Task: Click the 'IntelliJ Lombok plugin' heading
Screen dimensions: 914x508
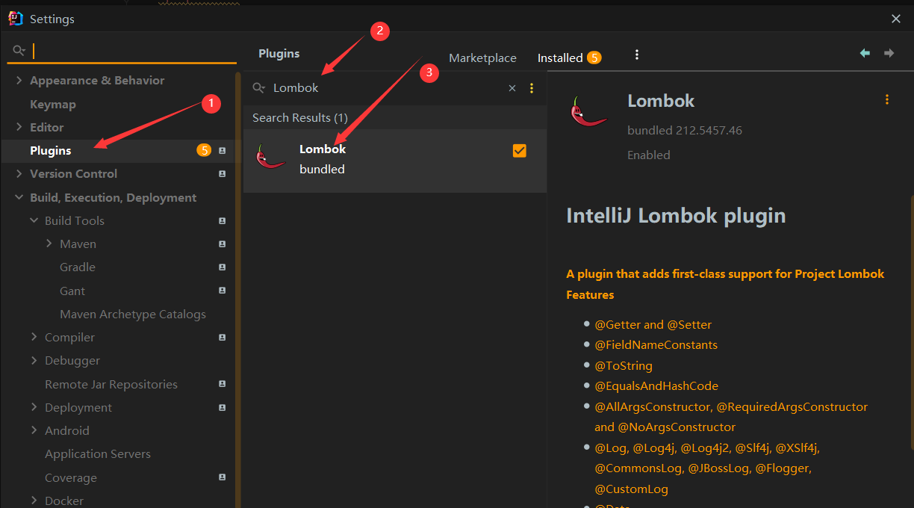Action: (676, 216)
